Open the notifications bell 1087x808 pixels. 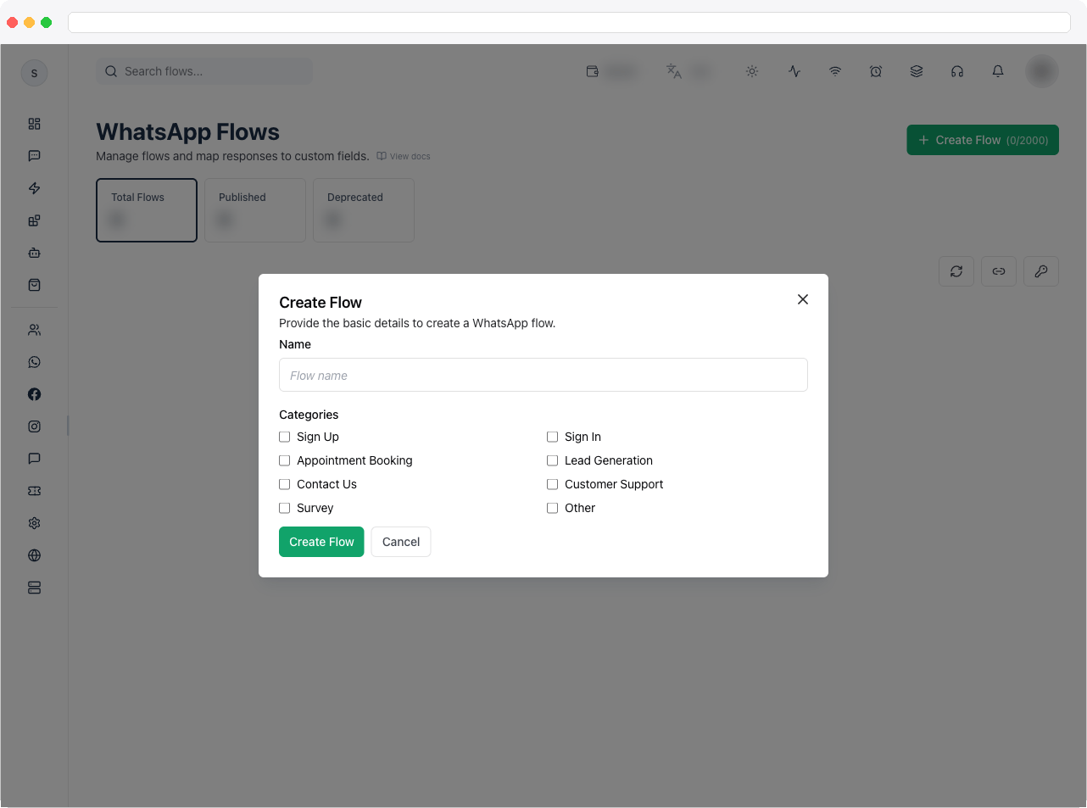click(x=998, y=71)
